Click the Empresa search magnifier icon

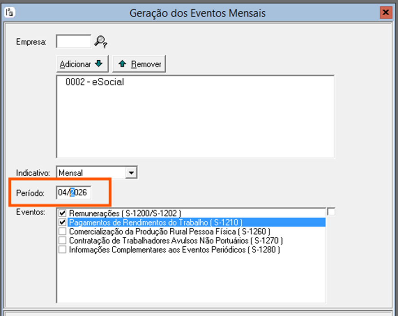tap(100, 42)
